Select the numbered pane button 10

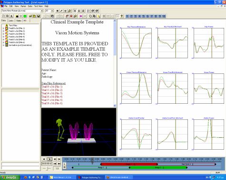click(x=164, y=16)
